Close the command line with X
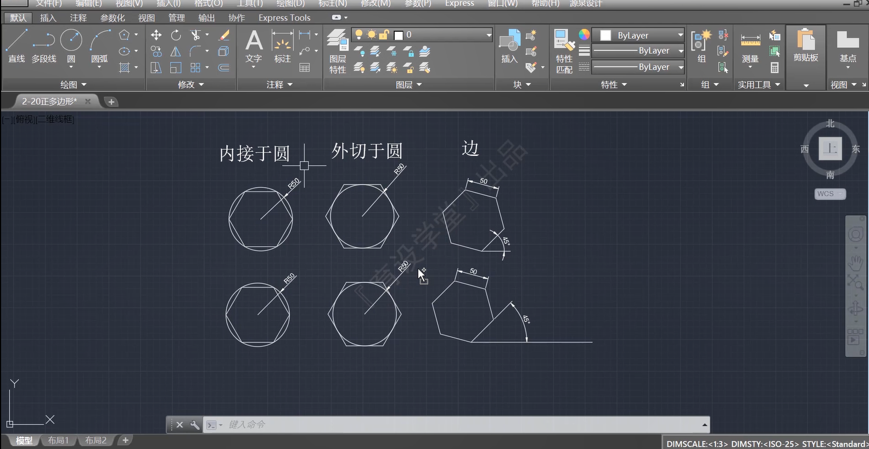The width and height of the screenshot is (869, 449). [180, 424]
